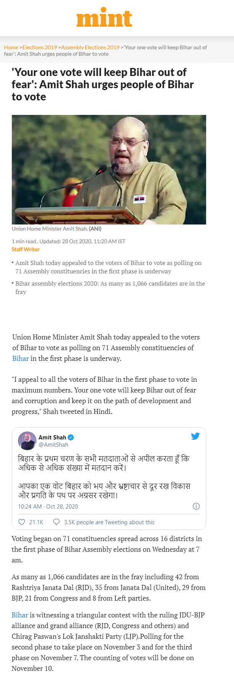The width and height of the screenshot is (234, 680).
Task: Open the Home breadcrumb link
Action: click(11, 47)
